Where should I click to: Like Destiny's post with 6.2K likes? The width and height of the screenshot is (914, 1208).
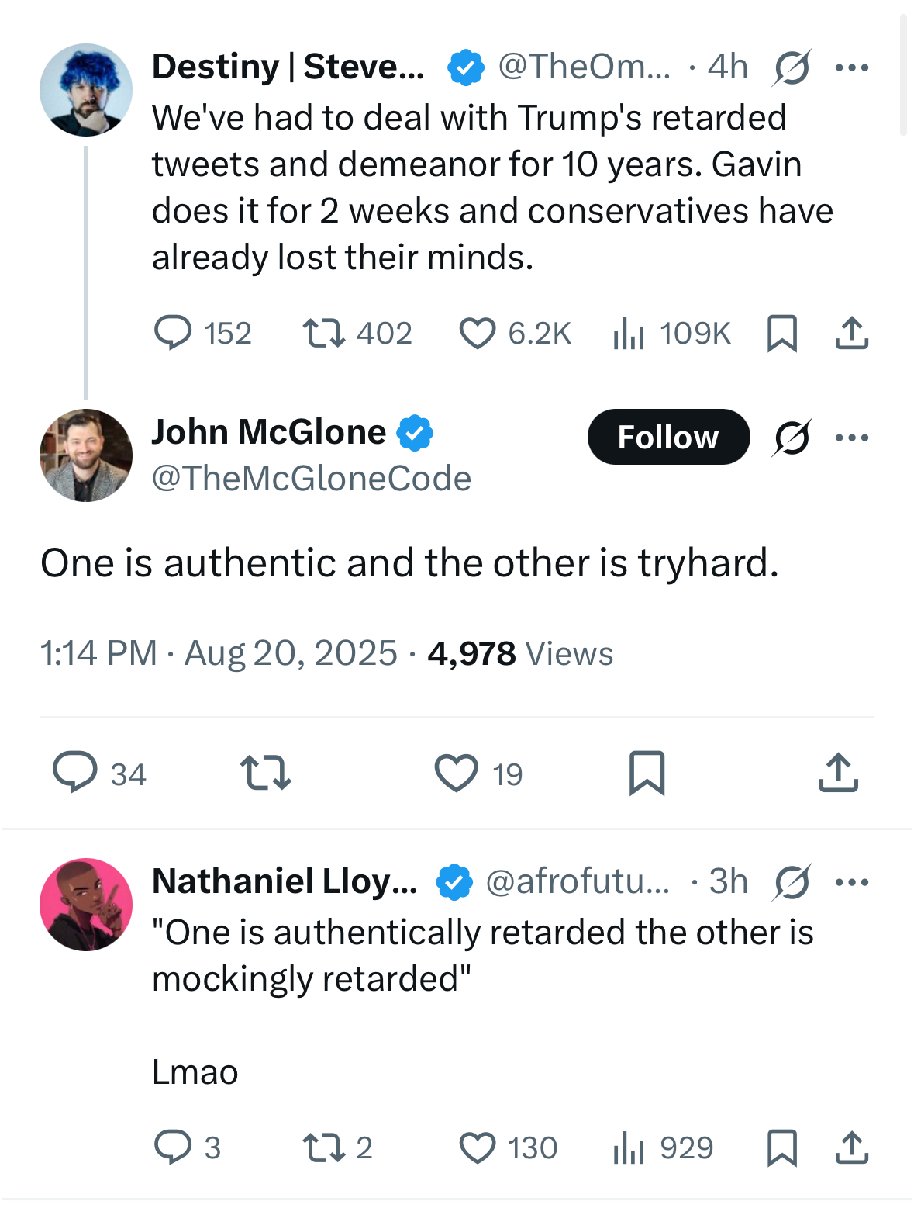[478, 334]
